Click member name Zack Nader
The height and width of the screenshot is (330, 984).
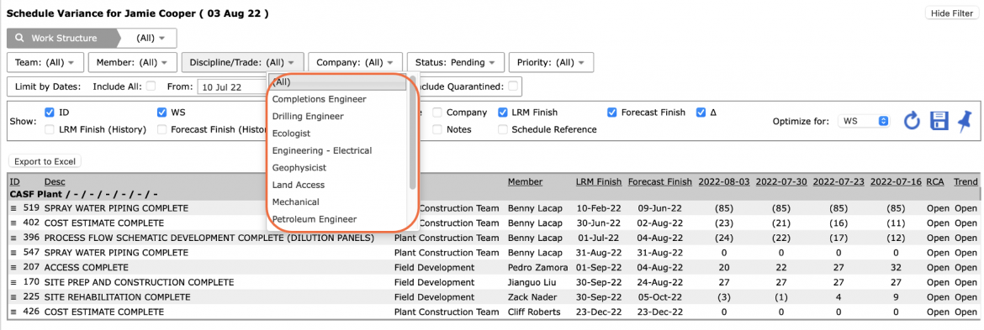point(532,296)
